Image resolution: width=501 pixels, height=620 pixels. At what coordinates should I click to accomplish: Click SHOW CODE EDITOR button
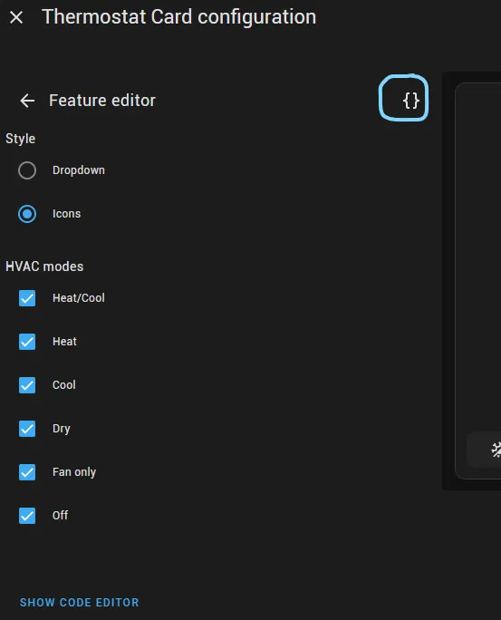pos(80,602)
